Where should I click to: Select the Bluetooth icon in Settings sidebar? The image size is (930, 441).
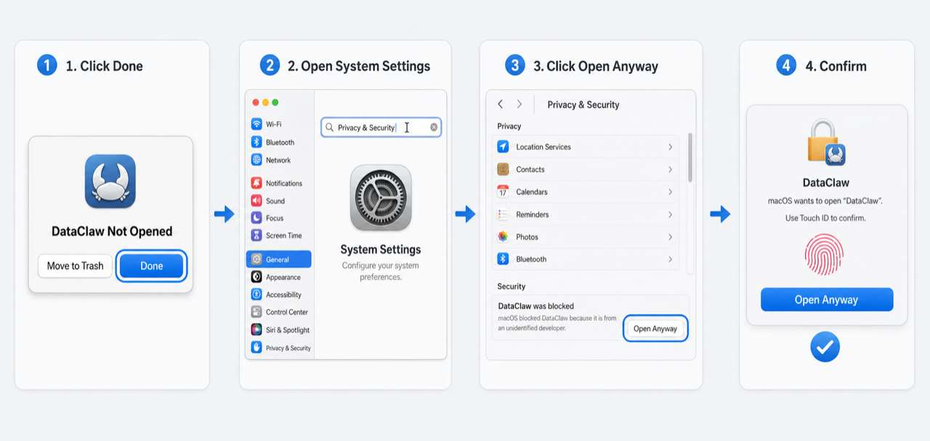coord(256,142)
